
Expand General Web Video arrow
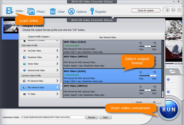[57, 70]
